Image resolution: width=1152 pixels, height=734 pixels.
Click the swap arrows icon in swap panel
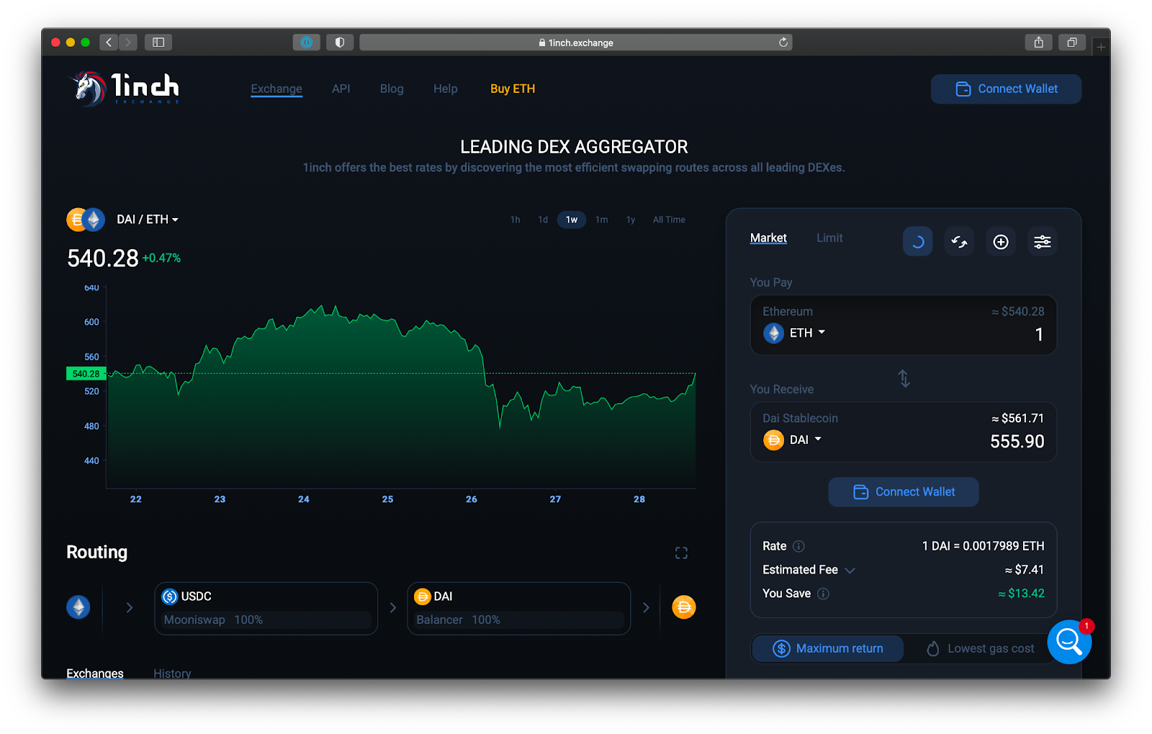pos(959,242)
